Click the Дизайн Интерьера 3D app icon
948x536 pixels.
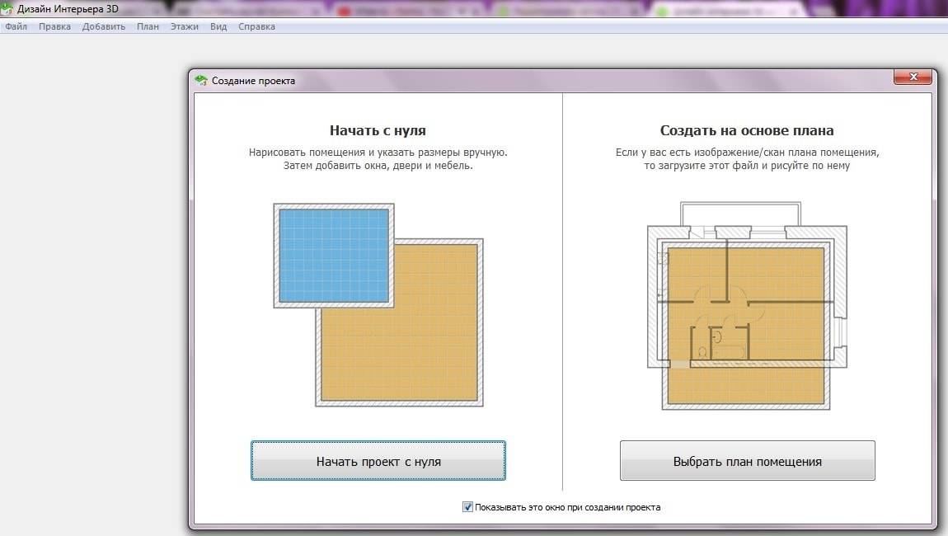point(8,9)
